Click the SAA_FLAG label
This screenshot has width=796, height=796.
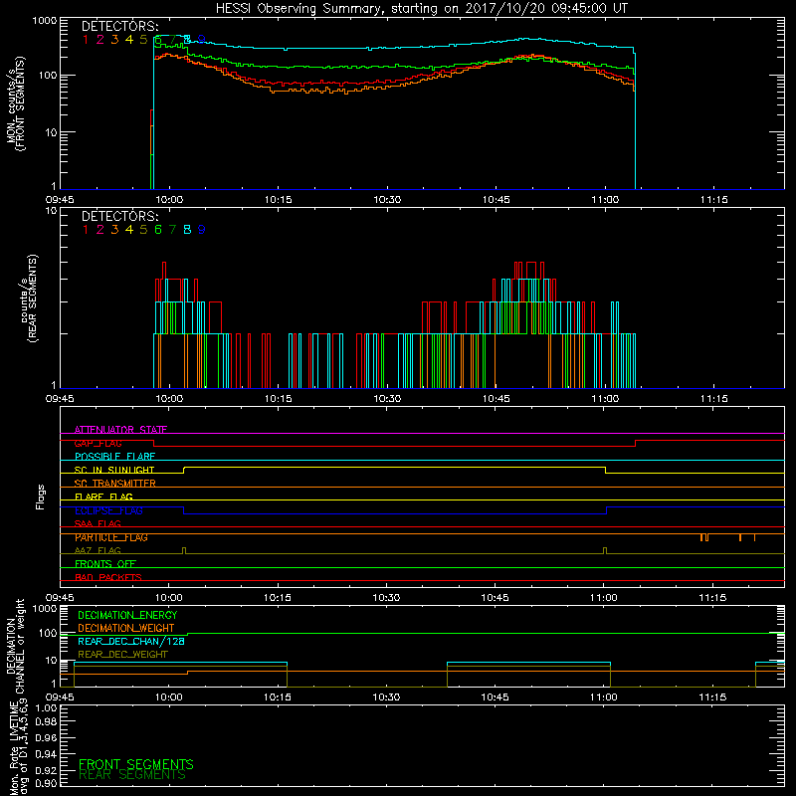pos(98,523)
